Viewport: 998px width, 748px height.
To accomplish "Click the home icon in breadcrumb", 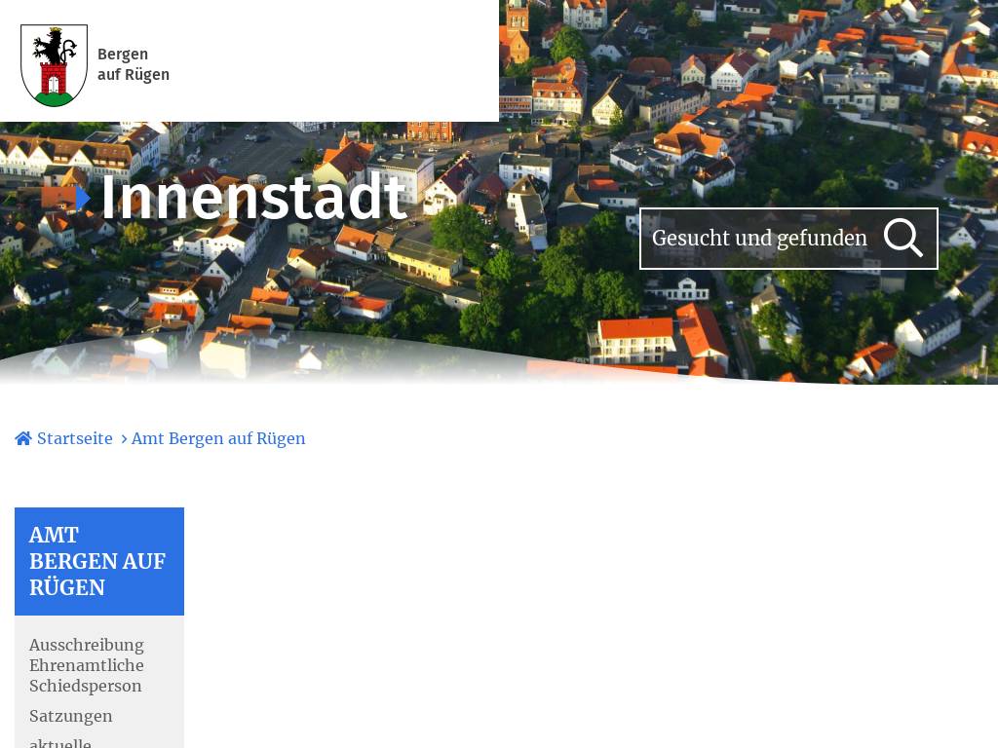I will [x=23, y=438].
